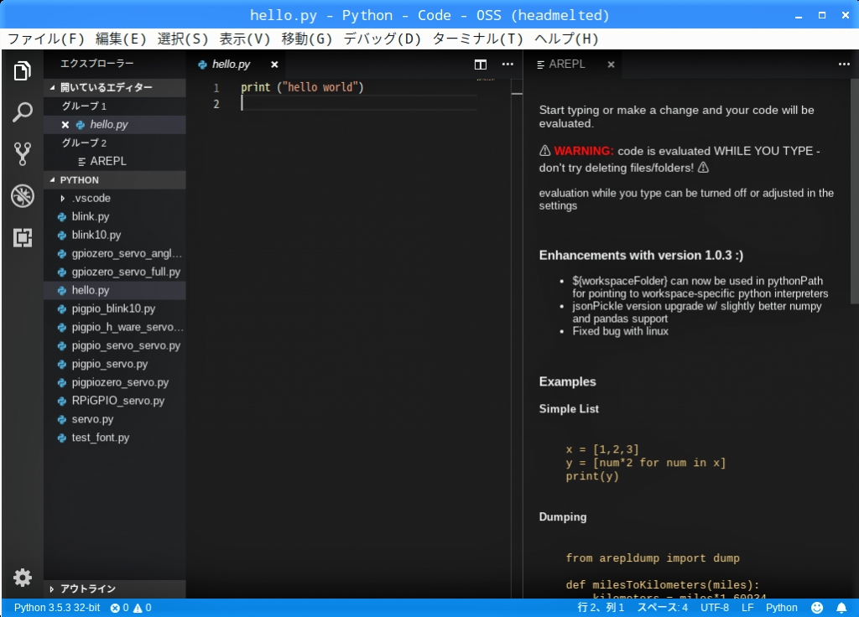Go to line via 行 2、列 1
The width and height of the screenshot is (859, 617).
pos(601,608)
